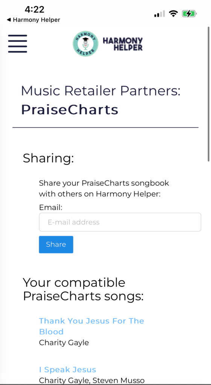
Task: Tap the cellular signal bars icon
Action: point(159,14)
